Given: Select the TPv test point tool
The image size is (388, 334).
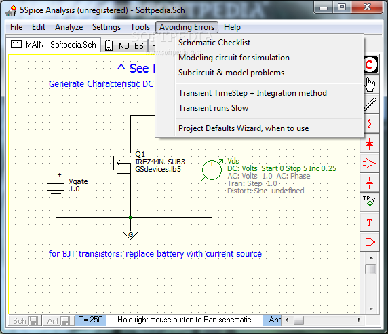Looking at the screenshot, I should point(370,202).
